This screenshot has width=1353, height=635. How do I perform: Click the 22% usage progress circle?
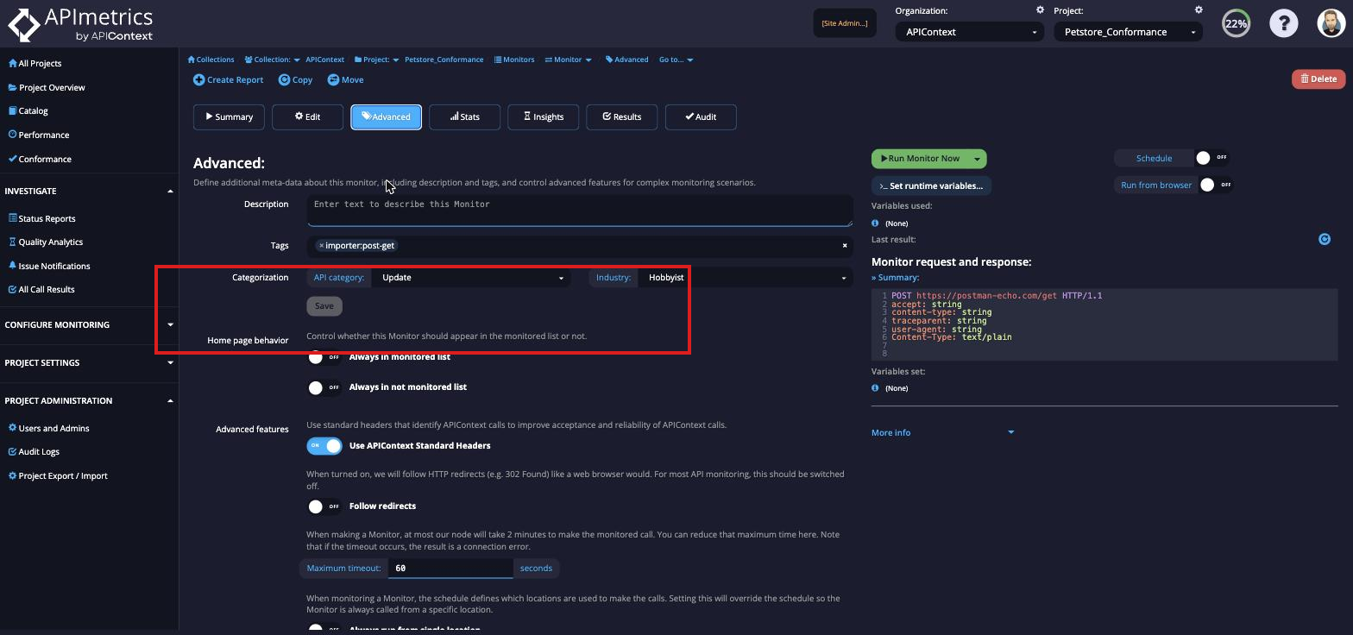1237,23
